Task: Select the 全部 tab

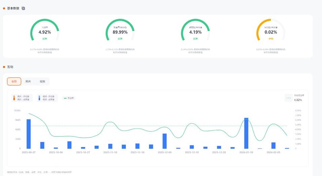Action: pos(14,81)
